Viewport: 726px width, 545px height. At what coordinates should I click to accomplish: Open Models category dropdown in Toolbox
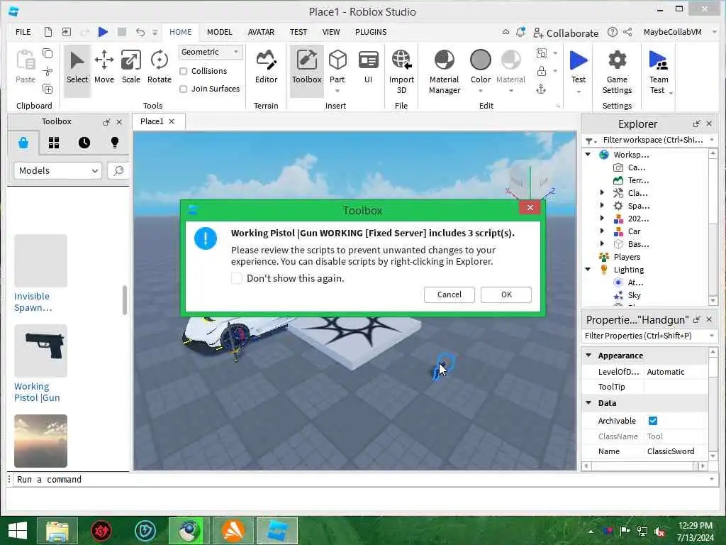pyautogui.click(x=57, y=170)
